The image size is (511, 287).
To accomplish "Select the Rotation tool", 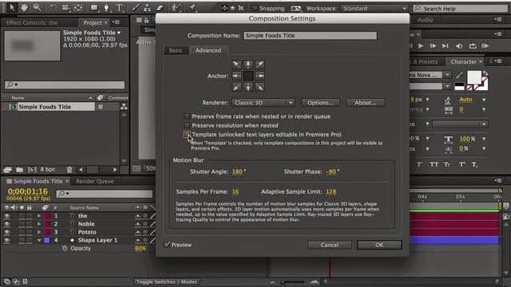I will coord(53,7).
